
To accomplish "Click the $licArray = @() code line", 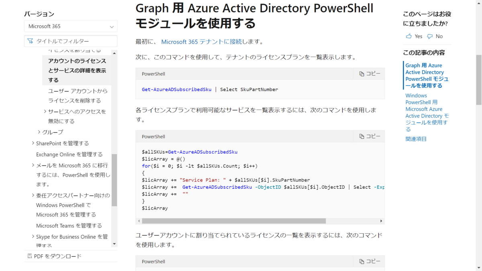I will click(163, 159).
